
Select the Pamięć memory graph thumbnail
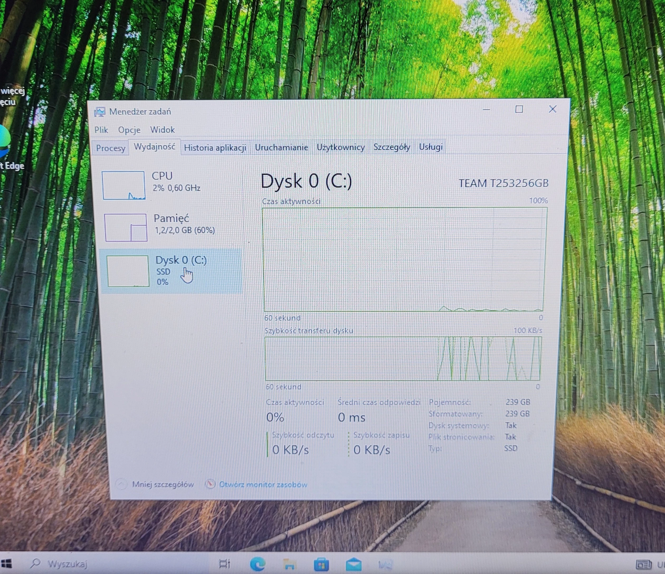pos(126,227)
